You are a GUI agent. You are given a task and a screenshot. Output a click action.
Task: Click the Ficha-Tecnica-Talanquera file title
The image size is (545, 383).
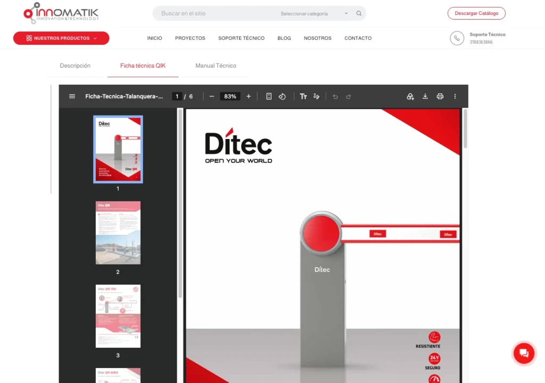point(124,96)
